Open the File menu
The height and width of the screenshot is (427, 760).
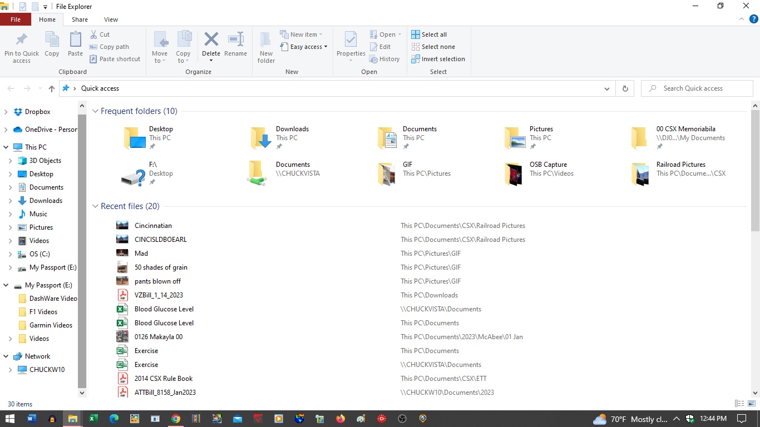pos(16,19)
